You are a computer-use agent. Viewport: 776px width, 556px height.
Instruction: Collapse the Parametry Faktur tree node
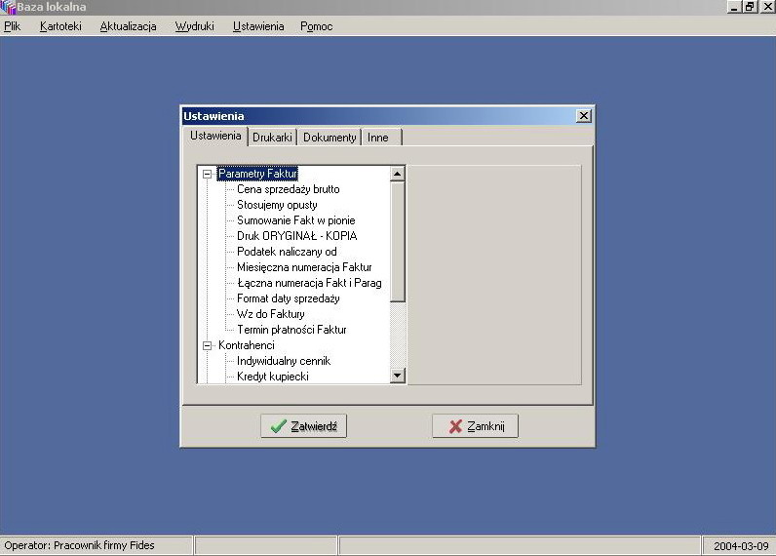pos(208,174)
